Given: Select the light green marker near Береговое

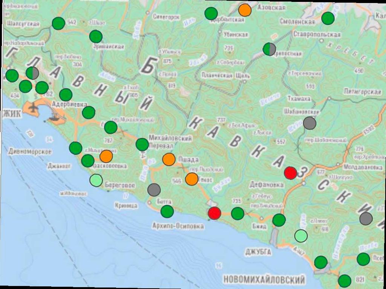Looking at the screenshot, I should pos(96,180).
